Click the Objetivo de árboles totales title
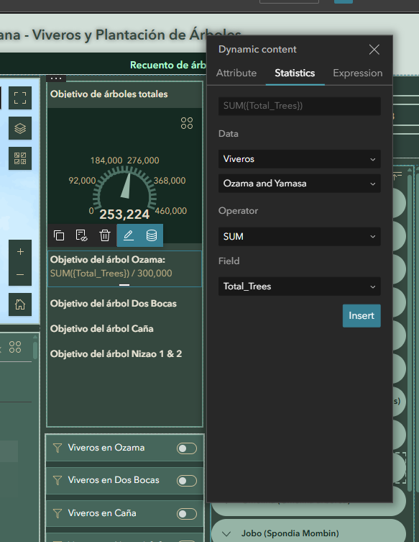The image size is (419, 542). click(x=109, y=94)
